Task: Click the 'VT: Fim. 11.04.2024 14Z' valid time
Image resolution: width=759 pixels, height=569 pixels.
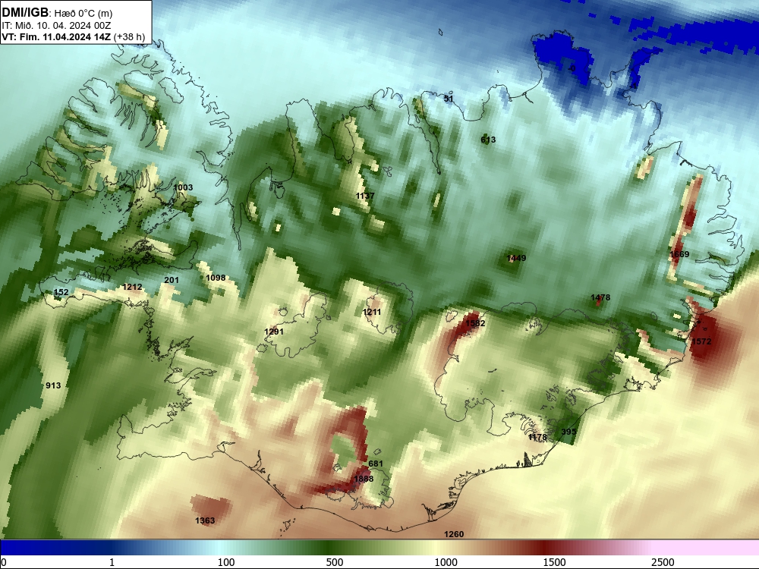Action: [x=56, y=36]
